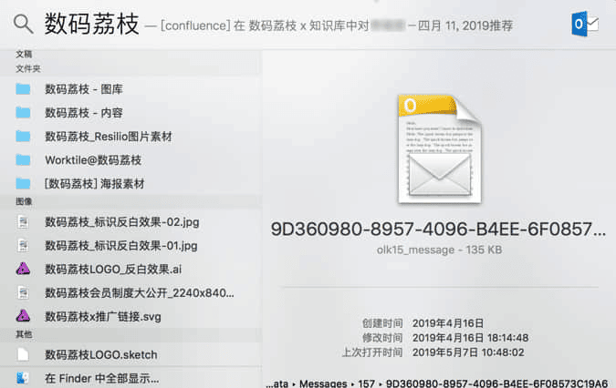The height and width of the screenshot is (388, 616).
Task: Click the 157 folder in file path
Action: (366, 383)
